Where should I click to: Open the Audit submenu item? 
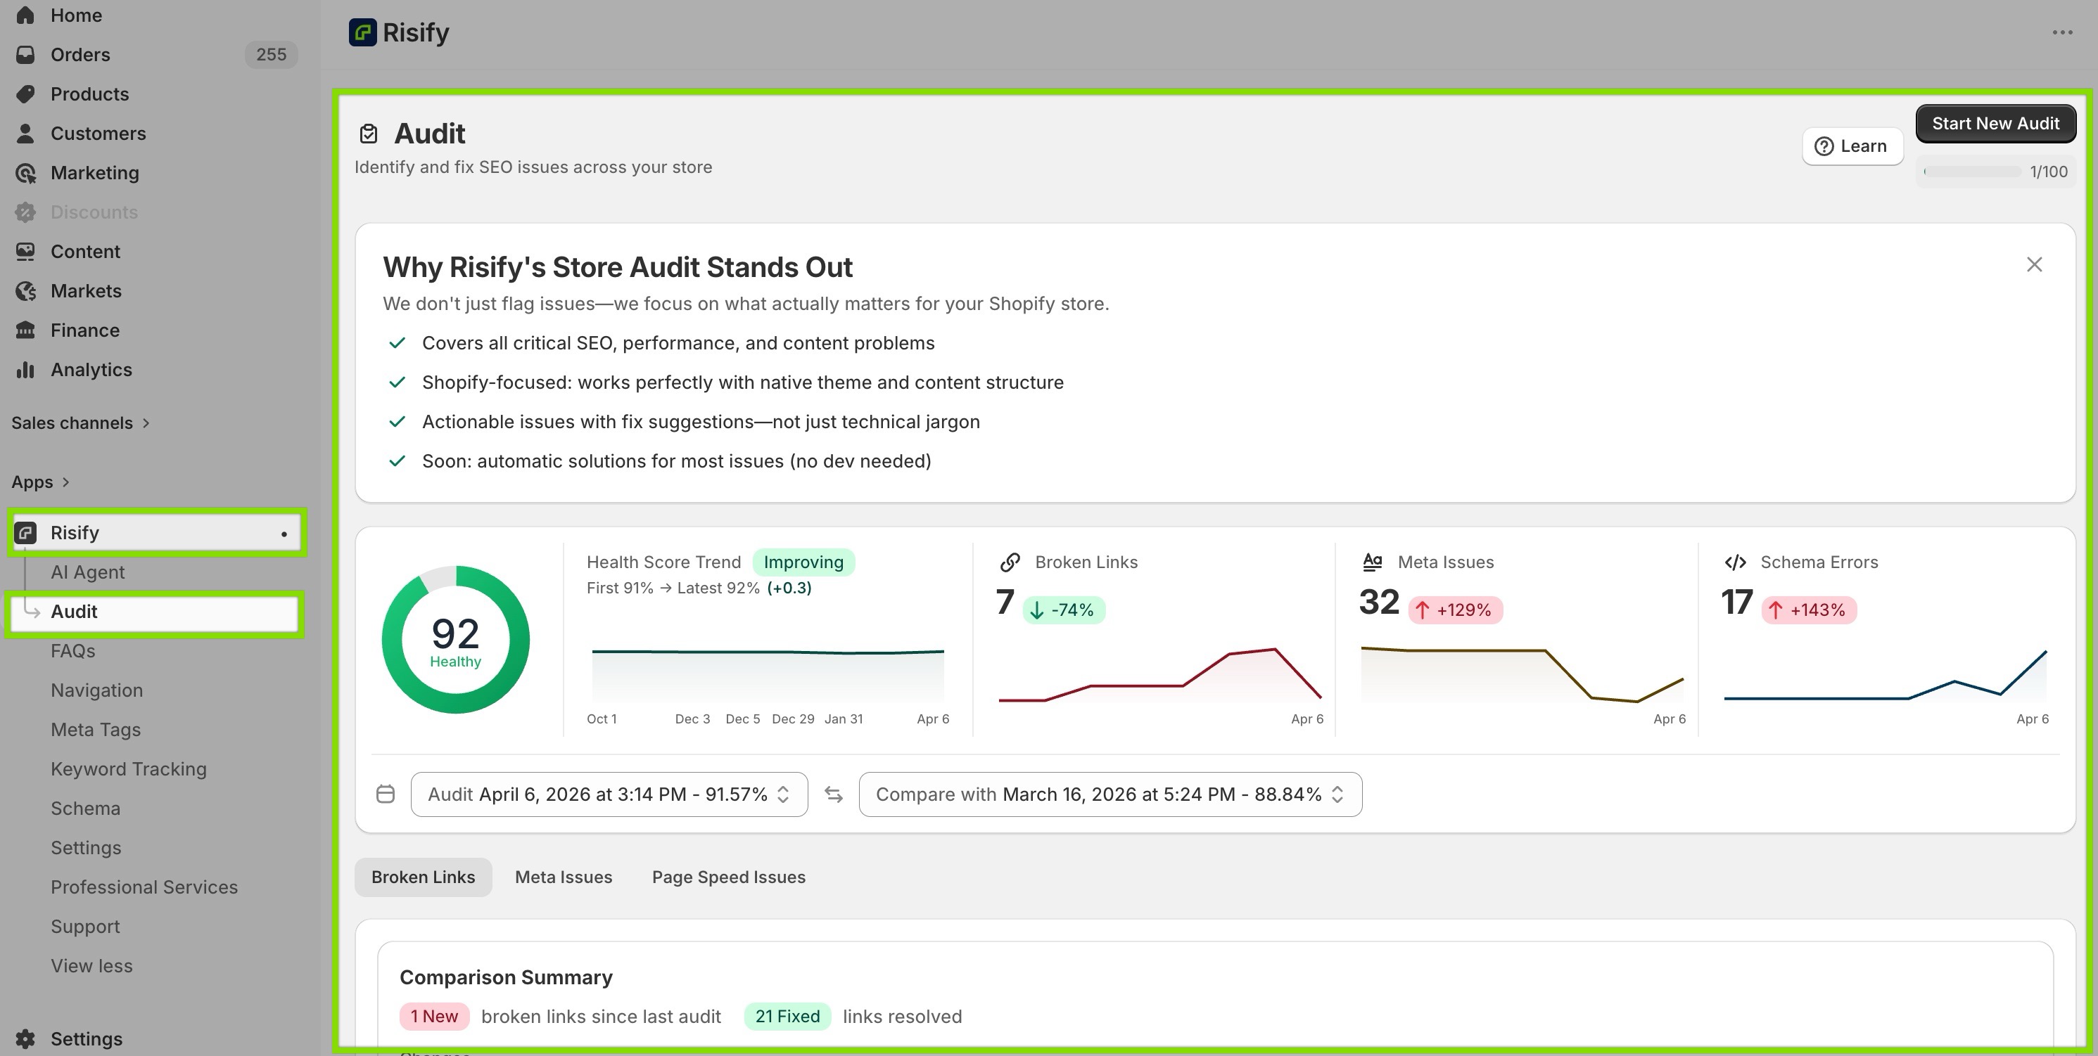[x=155, y=612]
